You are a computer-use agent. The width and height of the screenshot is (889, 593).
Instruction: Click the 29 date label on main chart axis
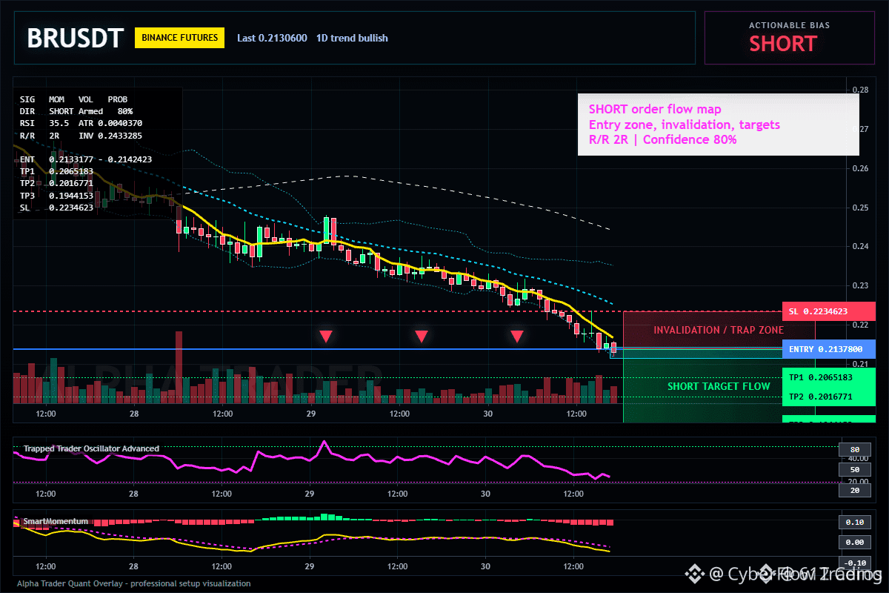(310, 413)
